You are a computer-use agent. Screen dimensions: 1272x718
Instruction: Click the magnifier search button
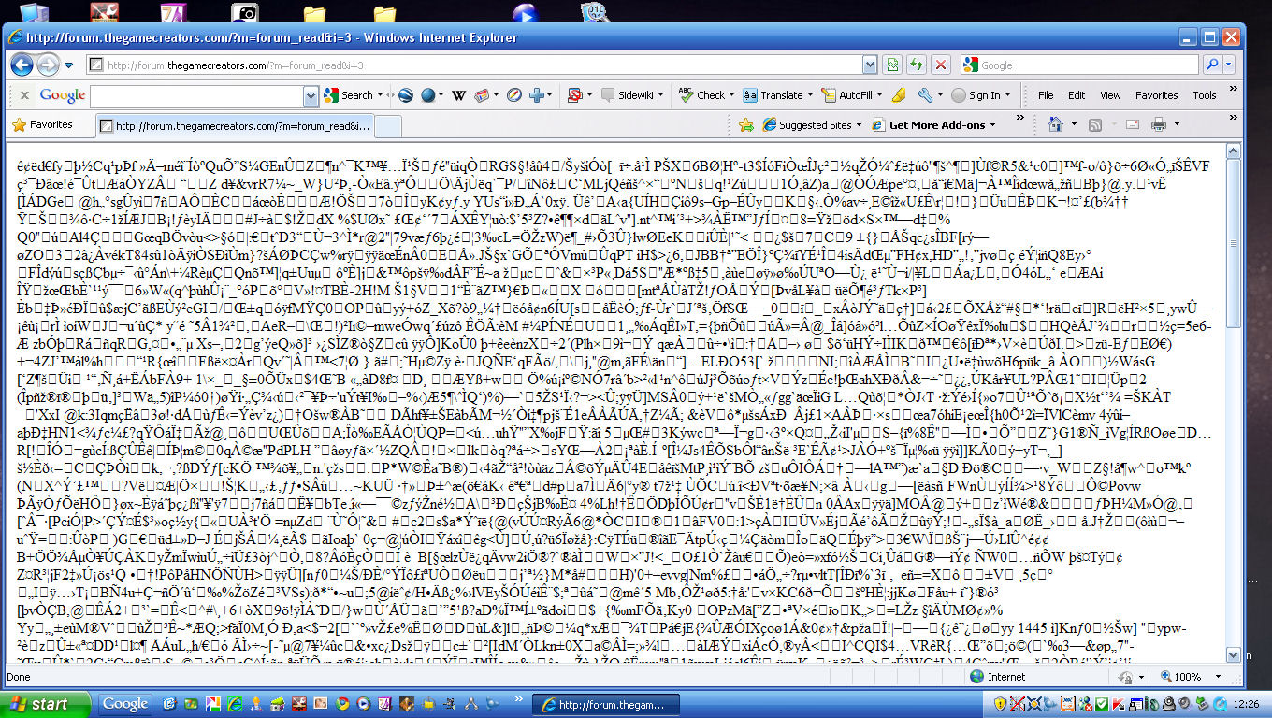(1213, 65)
